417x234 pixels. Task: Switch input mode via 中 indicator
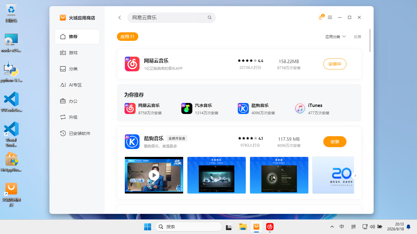pos(342,227)
